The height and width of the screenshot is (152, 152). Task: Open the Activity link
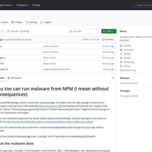tap(127, 54)
